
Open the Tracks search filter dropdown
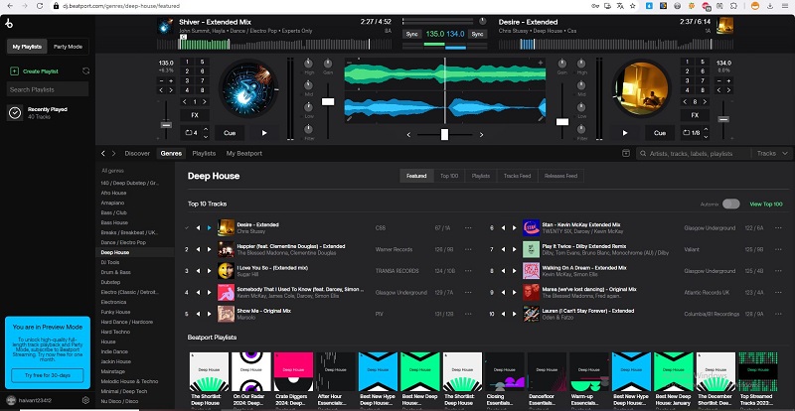click(772, 153)
